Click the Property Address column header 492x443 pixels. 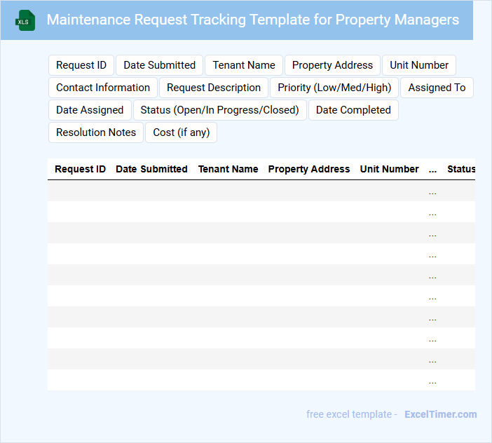pyautogui.click(x=309, y=169)
